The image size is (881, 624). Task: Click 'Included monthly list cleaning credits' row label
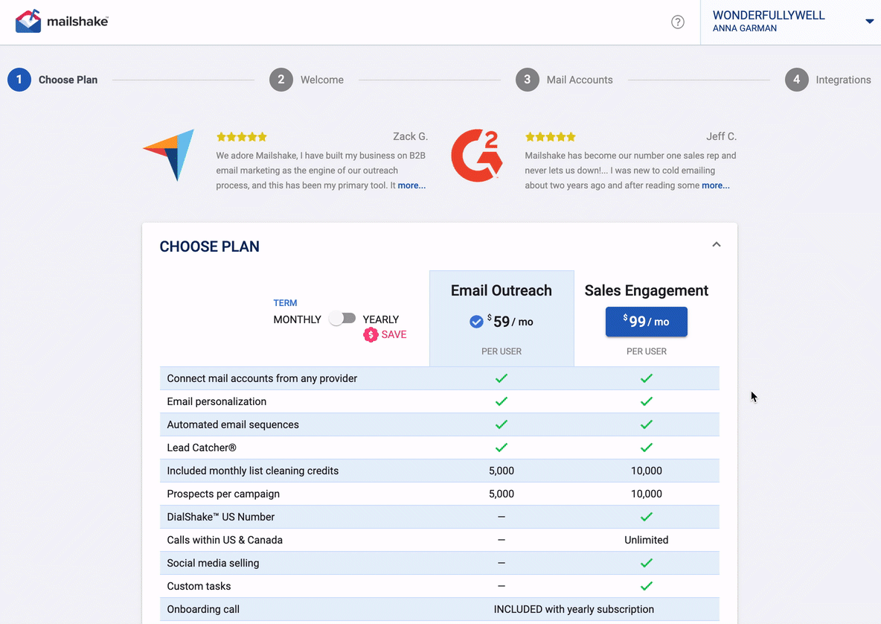253,471
